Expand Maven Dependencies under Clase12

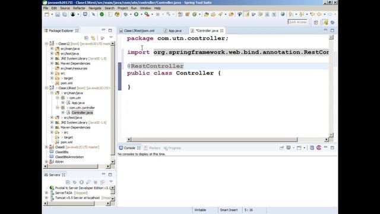[52, 64]
